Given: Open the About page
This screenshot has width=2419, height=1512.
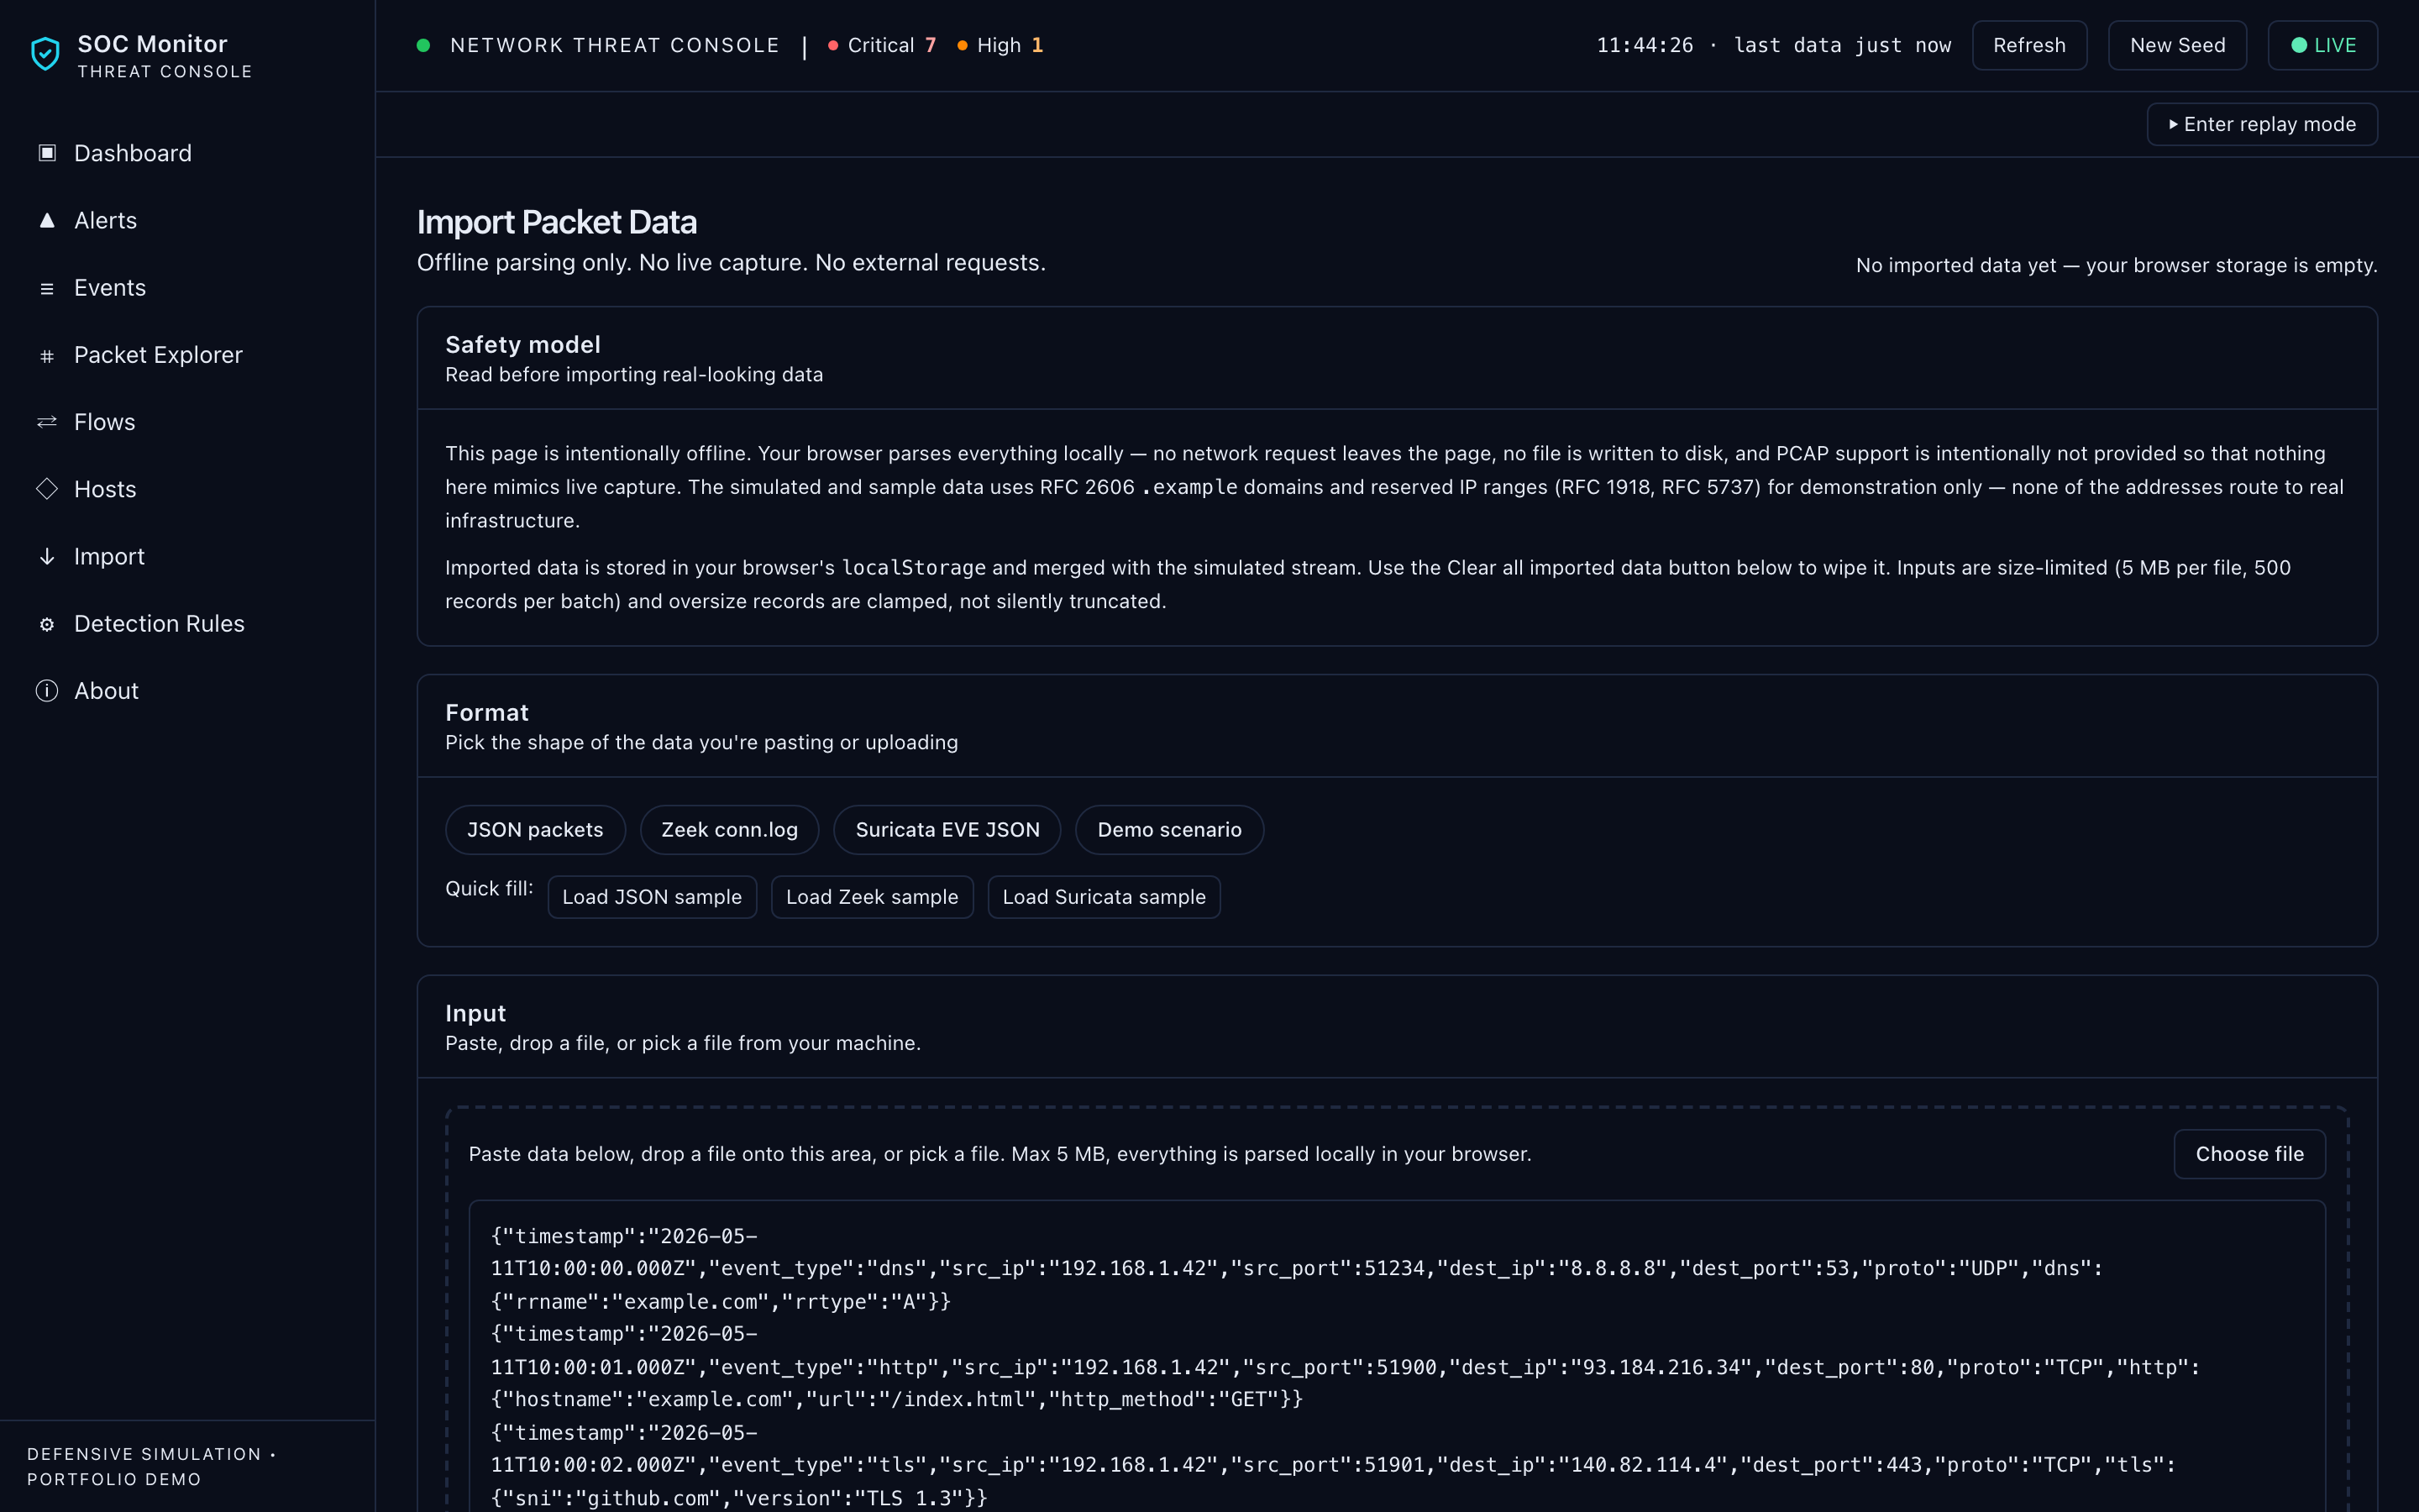Looking at the screenshot, I should pos(188,691).
